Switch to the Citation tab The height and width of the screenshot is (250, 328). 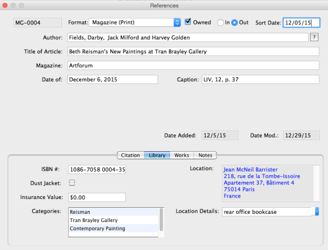pos(131,155)
